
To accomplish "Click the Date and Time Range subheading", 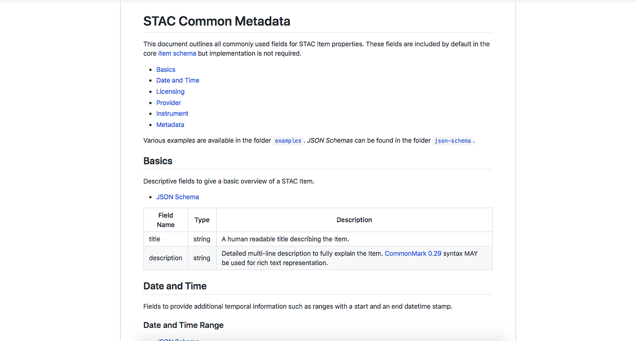I will point(183,325).
